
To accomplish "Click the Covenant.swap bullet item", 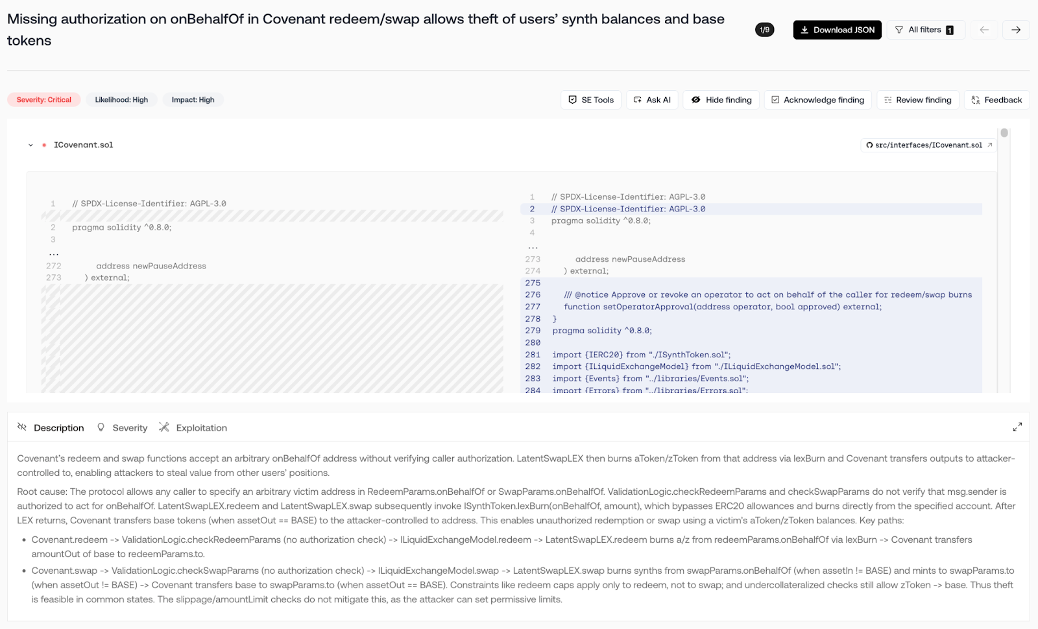I will point(523,585).
